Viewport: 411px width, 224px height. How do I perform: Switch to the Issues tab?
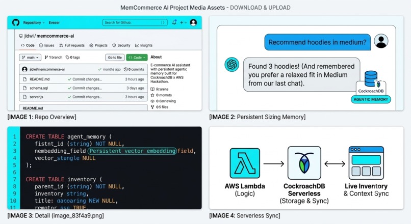pos(46,45)
